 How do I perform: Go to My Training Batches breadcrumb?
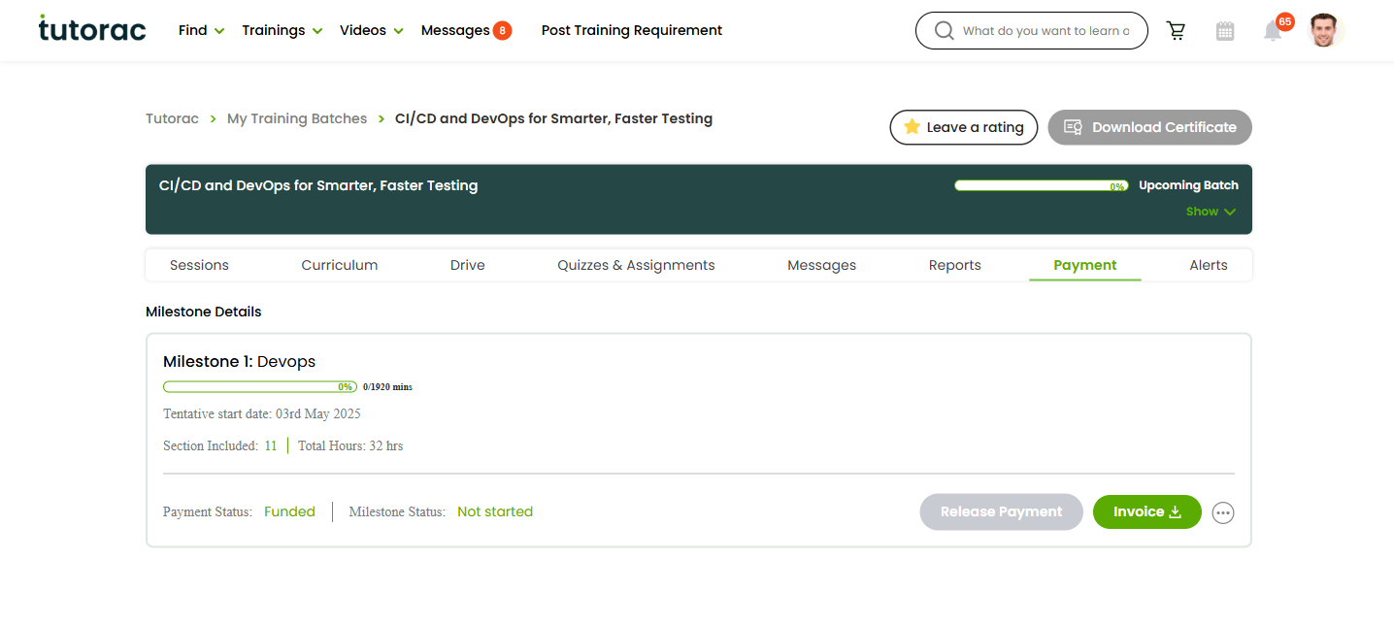[x=297, y=118]
